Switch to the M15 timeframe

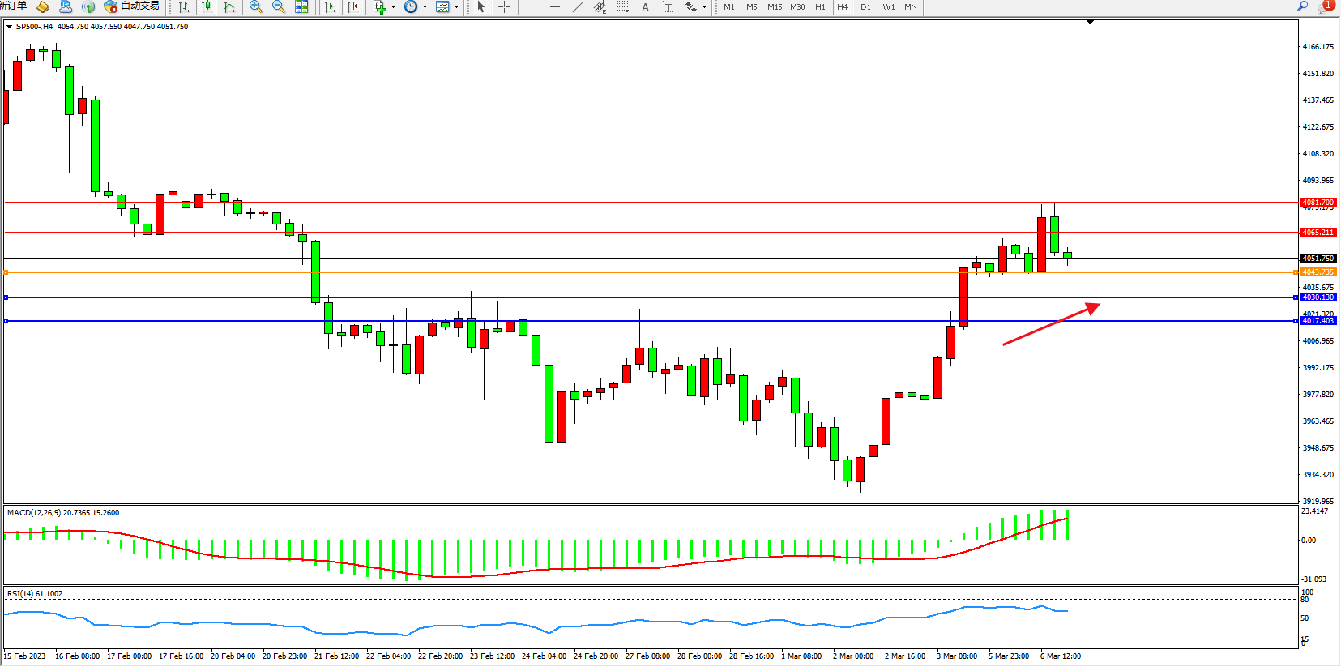point(775,7)
